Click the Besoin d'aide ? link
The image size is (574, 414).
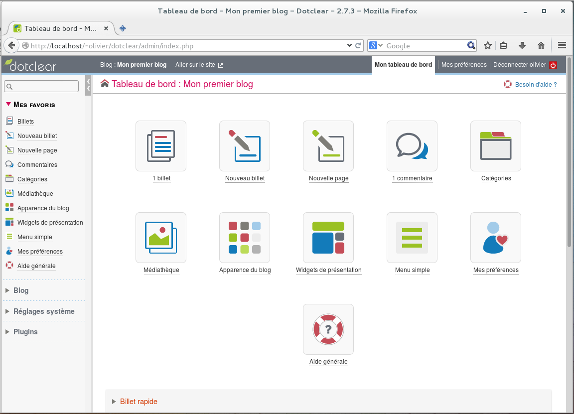[x=535, y=85]
